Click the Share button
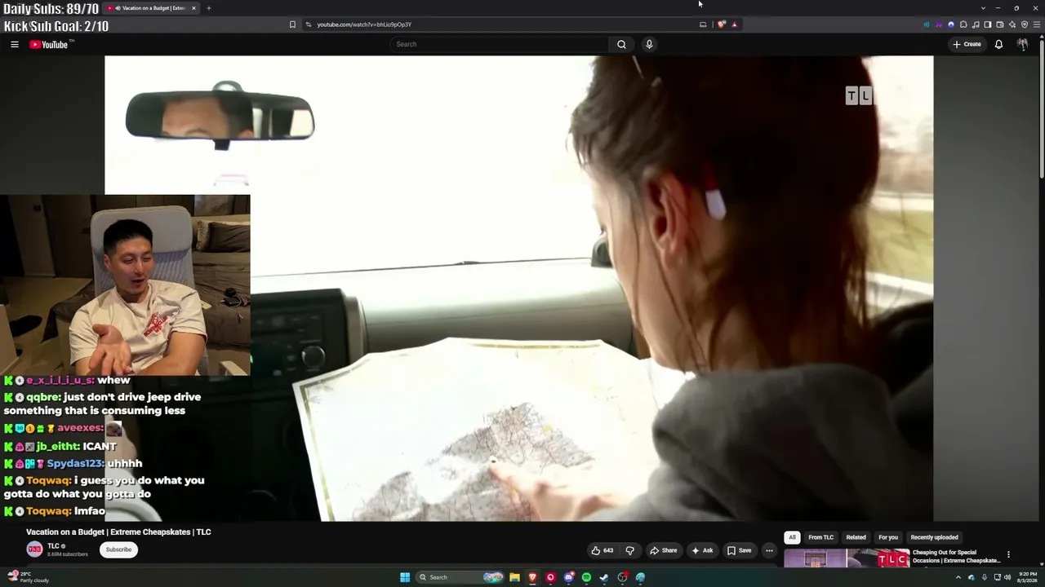1045x587 pixels. point(663,550)
